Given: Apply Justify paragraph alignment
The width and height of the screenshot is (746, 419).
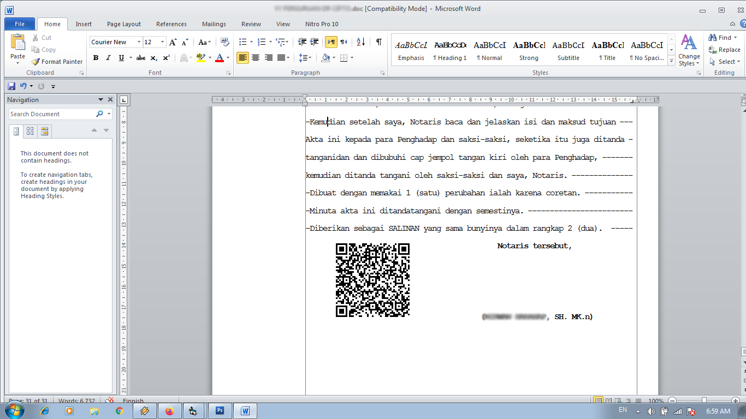Looking at the screenshot, I should click(x=282, y=58).
